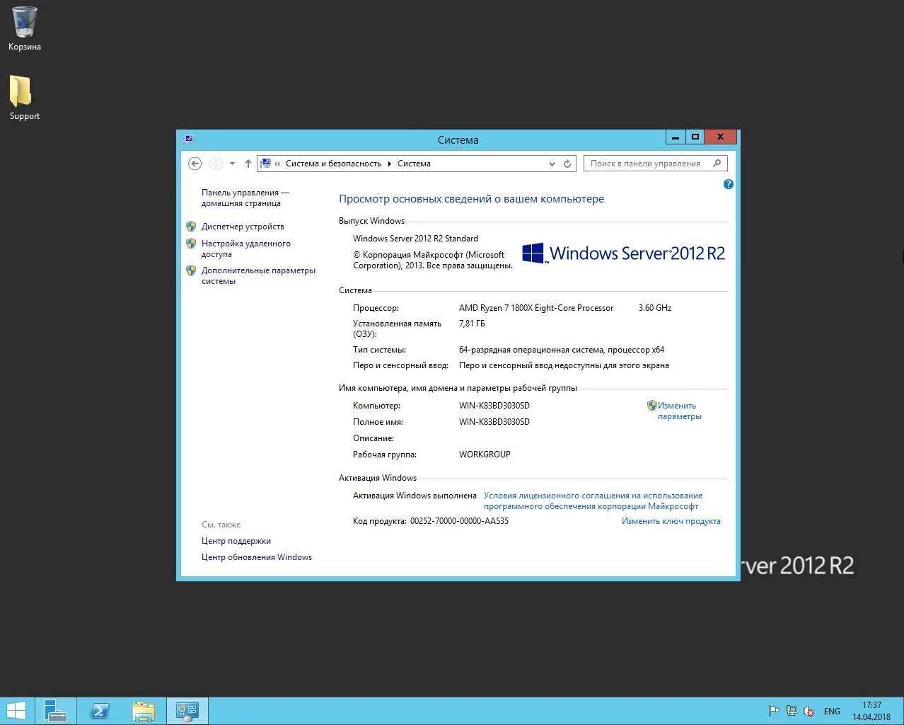This screenshot has width=904, height=725.
Task: Click the muted volume tray icon
Action: coord(809,712)
